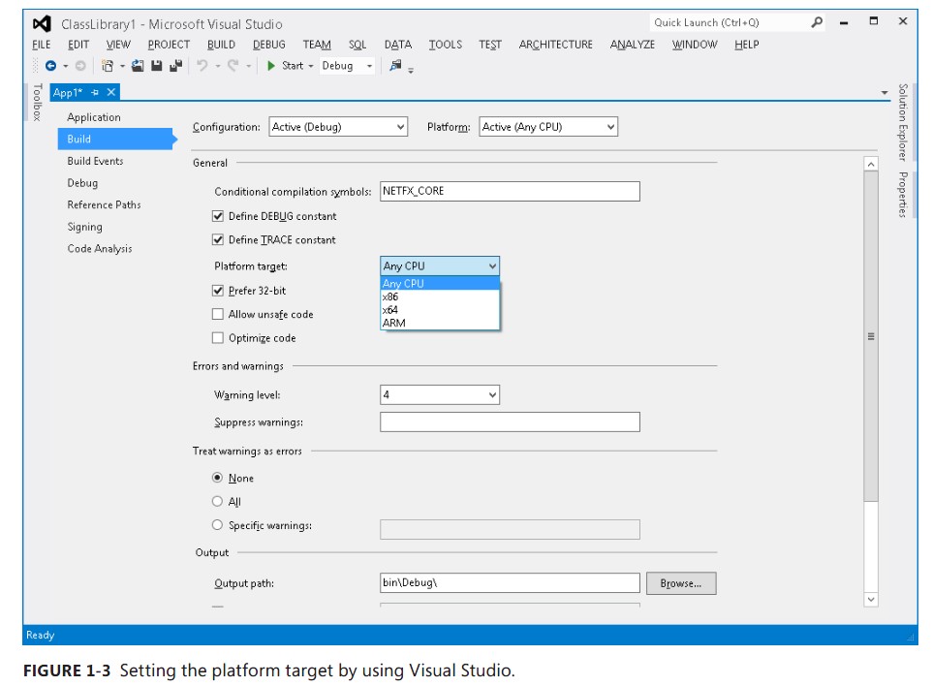This screenshot has height=686, width=932.
Task: Expand Navigate Backward history dropdown arrow
Action: point(65,66)
